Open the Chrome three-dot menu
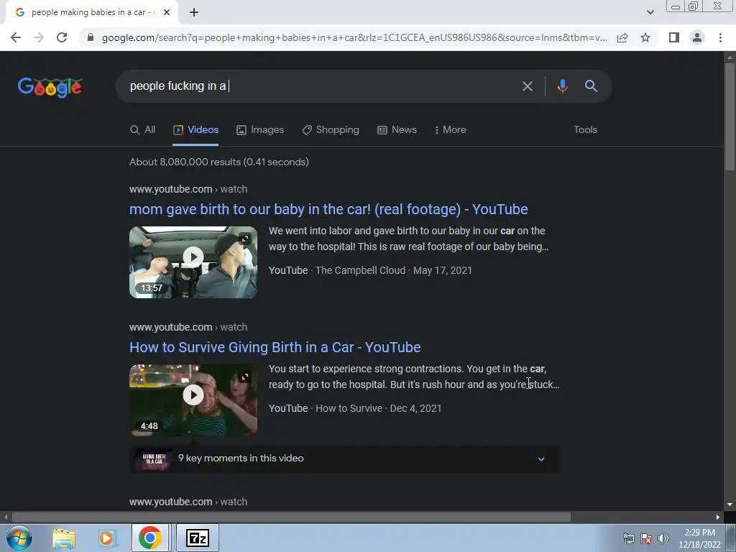Image resolution: width=736 pixels, height=552 pixels. tap(720, 37)
